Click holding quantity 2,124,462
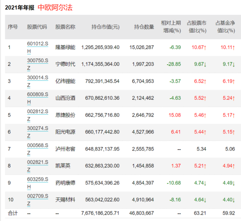Viewport: 241px width, 221px height. point(143,98)
